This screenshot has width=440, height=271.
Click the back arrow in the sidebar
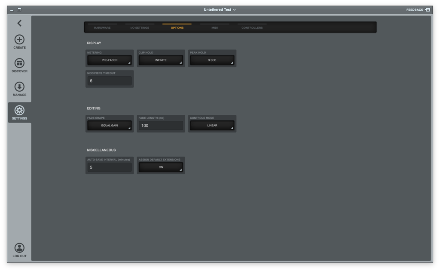[x=19, y=23]
